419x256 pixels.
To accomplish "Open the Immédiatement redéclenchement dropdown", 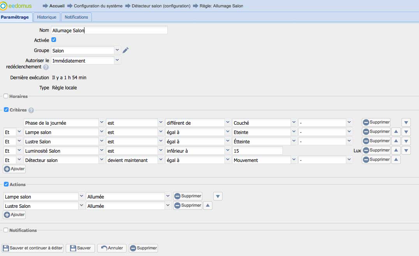I will point(117,60).
